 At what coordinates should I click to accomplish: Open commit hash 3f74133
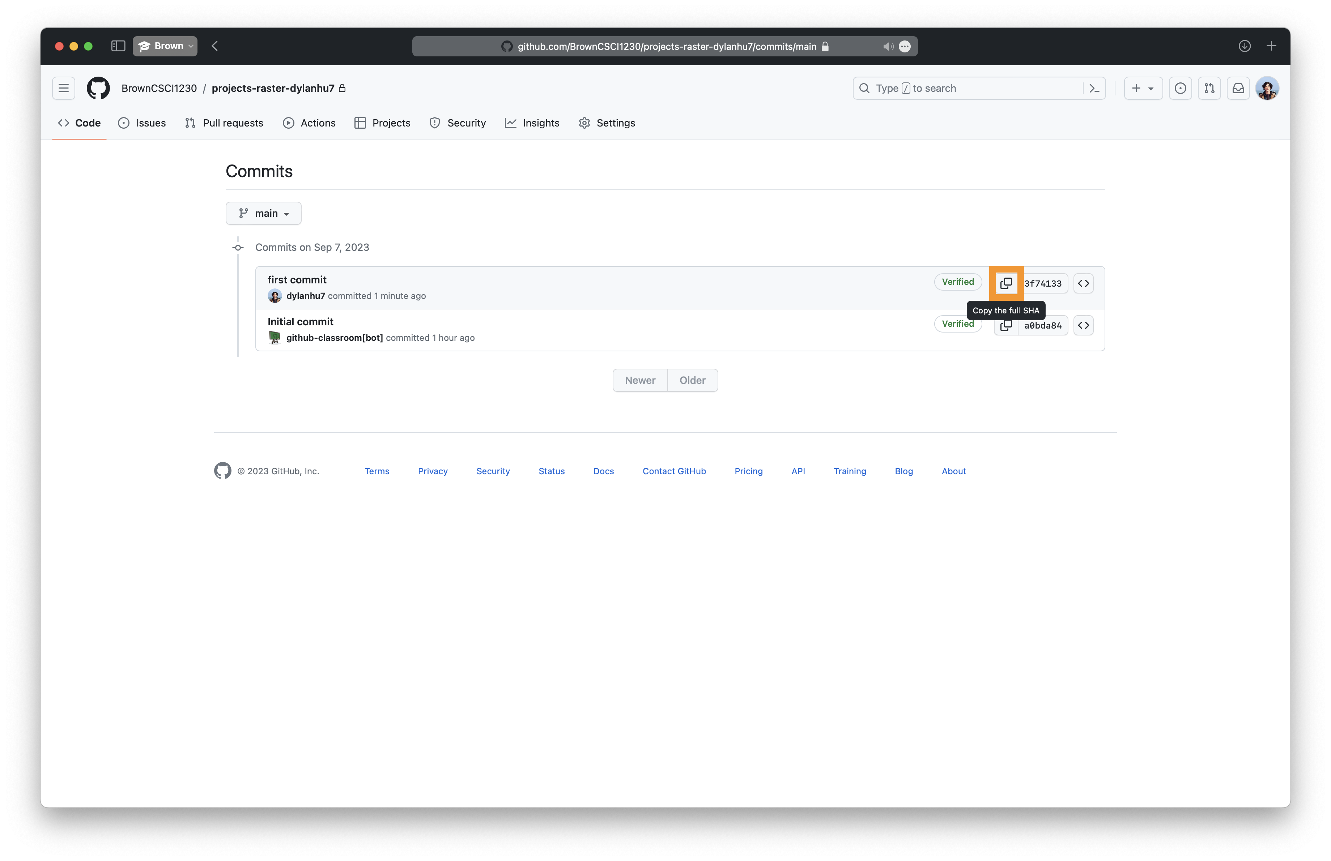(1043, 284)
